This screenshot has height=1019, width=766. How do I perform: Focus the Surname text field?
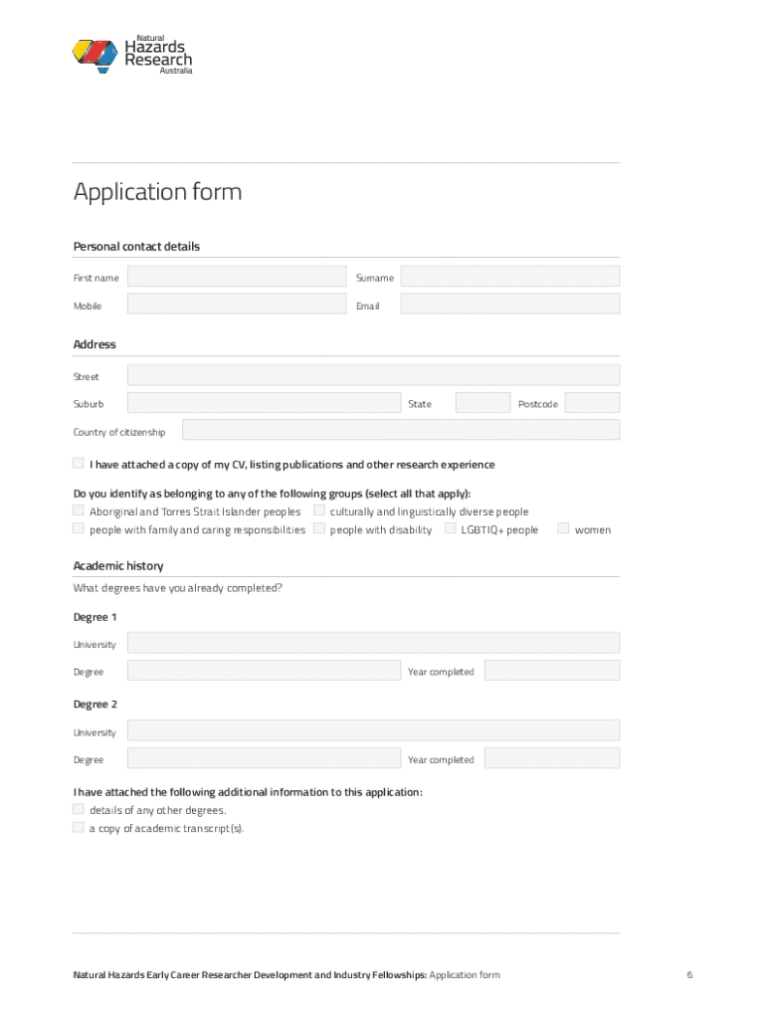tap(509, 277)
